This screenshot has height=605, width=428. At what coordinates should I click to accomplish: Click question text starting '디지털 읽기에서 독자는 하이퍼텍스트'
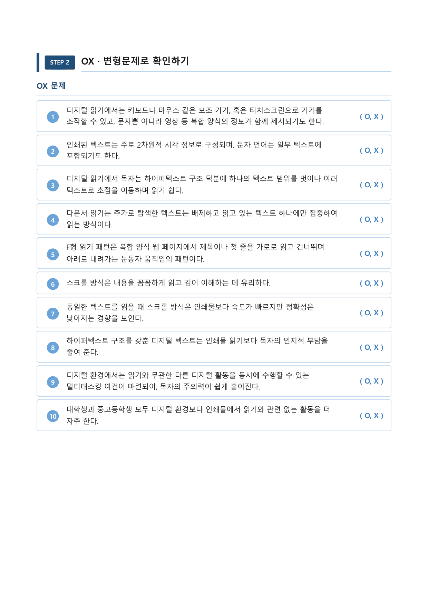(202, 185)
